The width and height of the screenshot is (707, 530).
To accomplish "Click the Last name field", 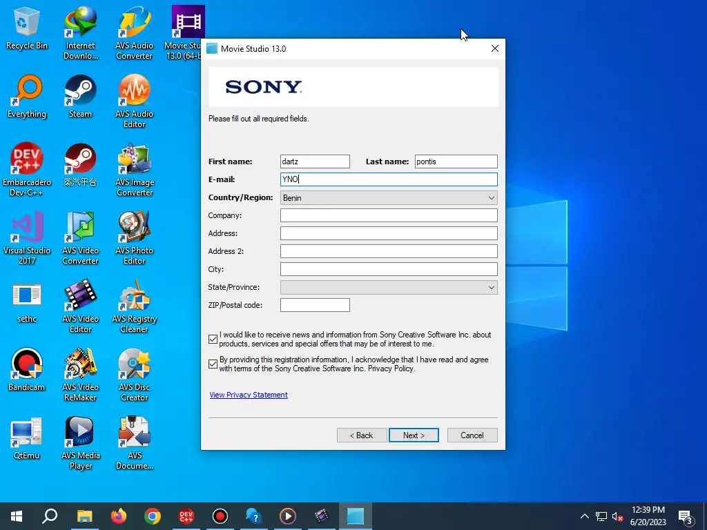I will click(456, 161).
